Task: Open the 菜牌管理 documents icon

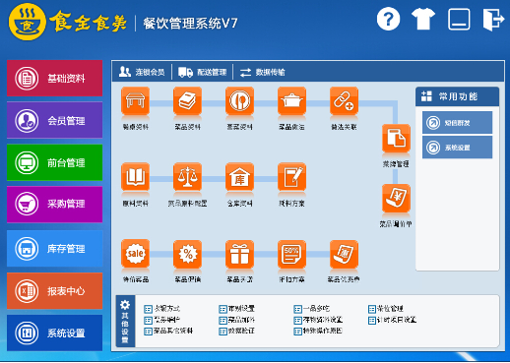Action: tap(396, 138)
